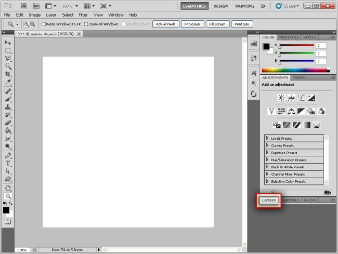
Task: Open the Filter menu
Action: [83, 15]
